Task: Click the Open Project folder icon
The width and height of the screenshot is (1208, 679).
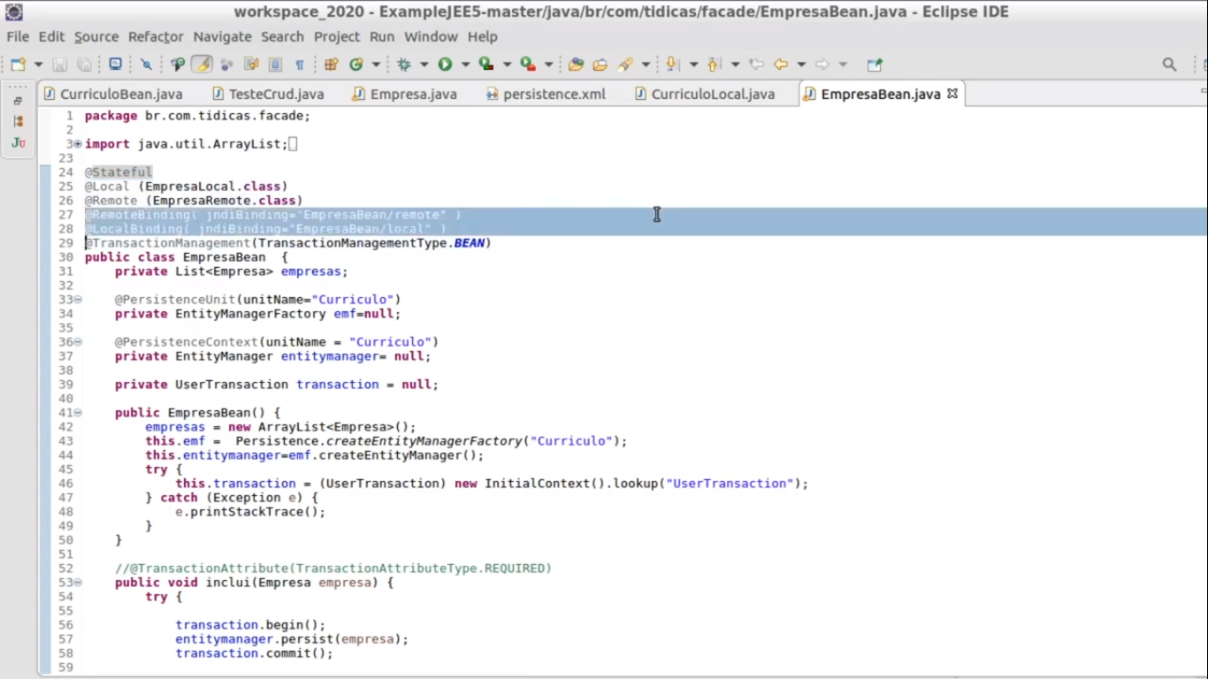Action: point(576,65)
